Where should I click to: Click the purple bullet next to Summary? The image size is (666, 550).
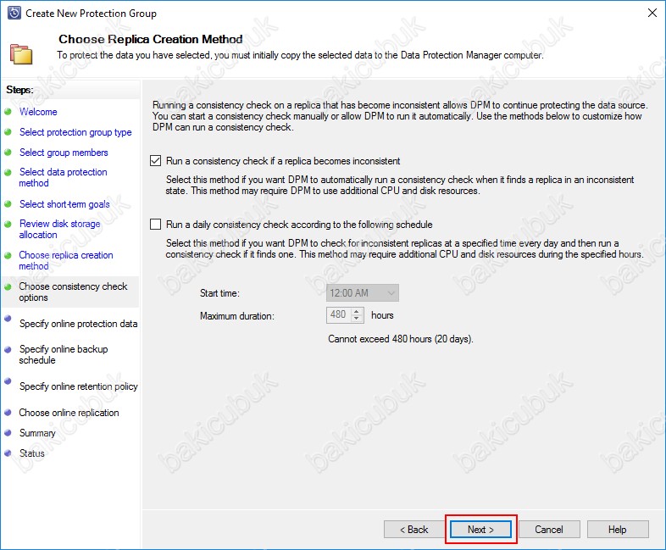[8, 433]
